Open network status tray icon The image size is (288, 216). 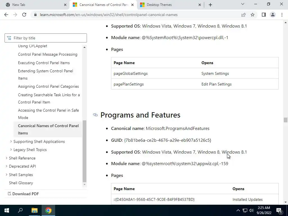[245, 210]
